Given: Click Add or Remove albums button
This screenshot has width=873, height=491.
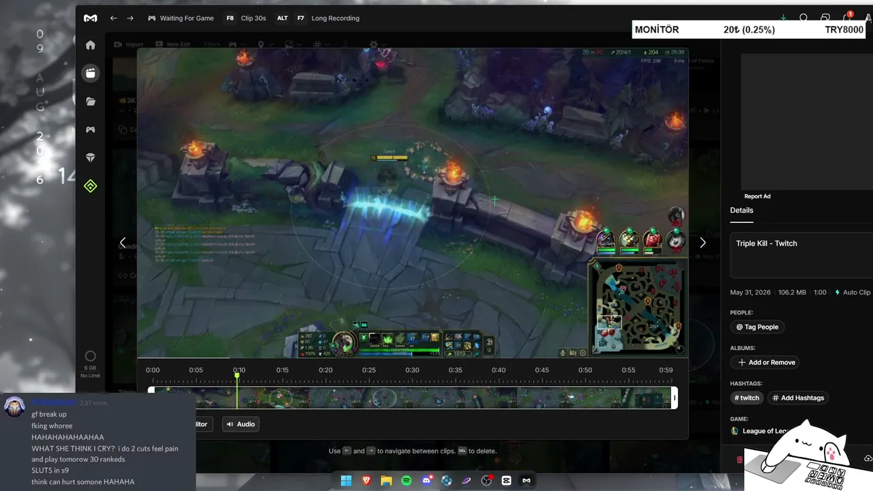Looking at the screenshot, I should coord(765,362).
